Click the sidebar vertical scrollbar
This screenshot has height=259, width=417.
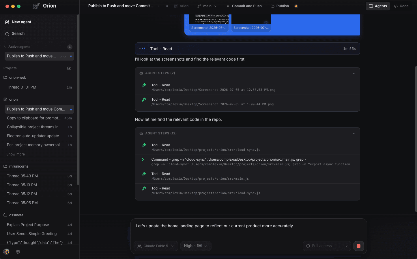pyautogui.click(x=78, y=100)
